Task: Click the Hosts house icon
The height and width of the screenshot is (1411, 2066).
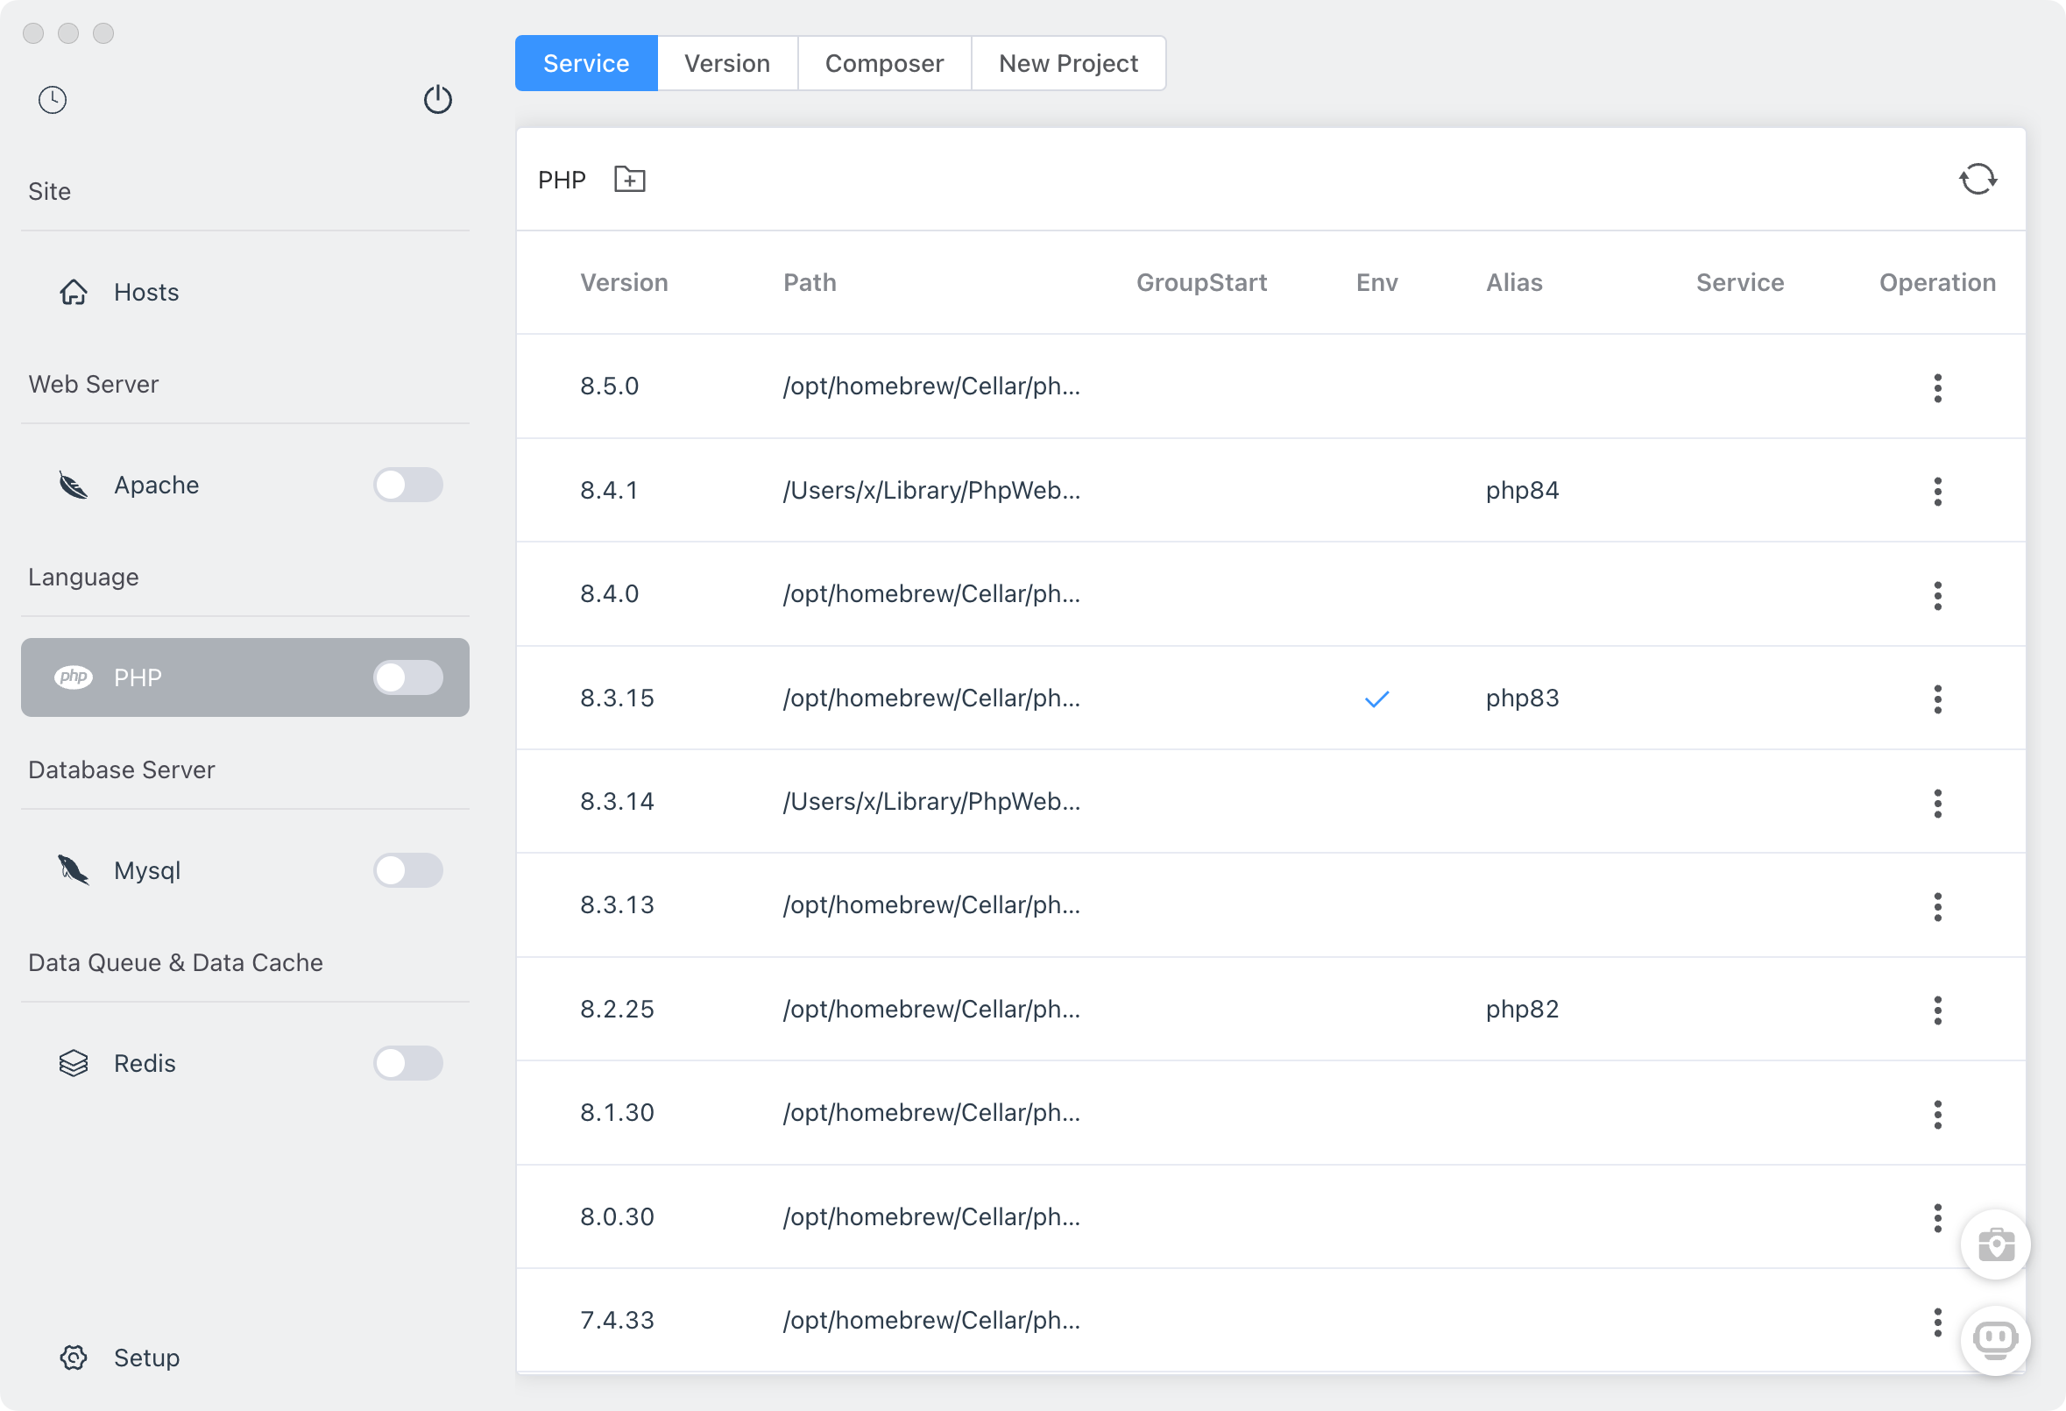Action: (74, 293)
